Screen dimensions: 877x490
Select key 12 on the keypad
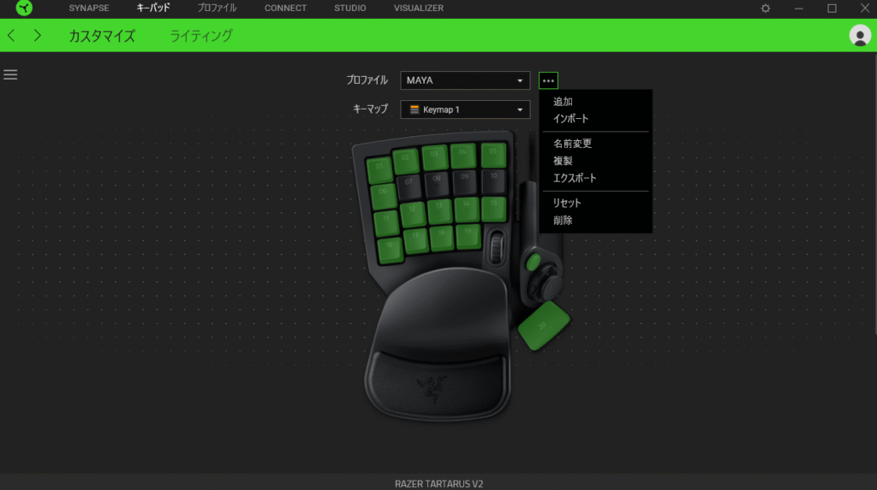pyautogui.click(x=413, y=214)
